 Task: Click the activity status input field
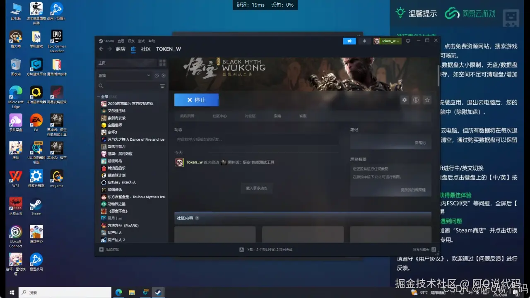(x=257, y=139)
